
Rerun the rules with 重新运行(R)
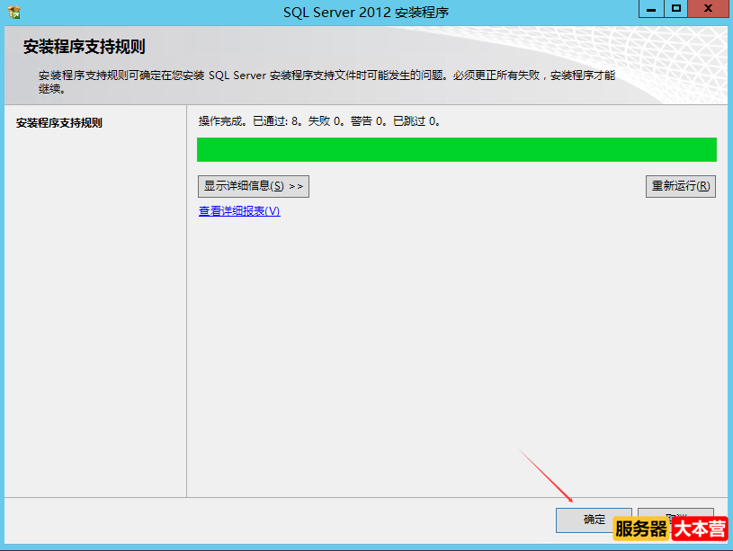click(x=681, y=186)
